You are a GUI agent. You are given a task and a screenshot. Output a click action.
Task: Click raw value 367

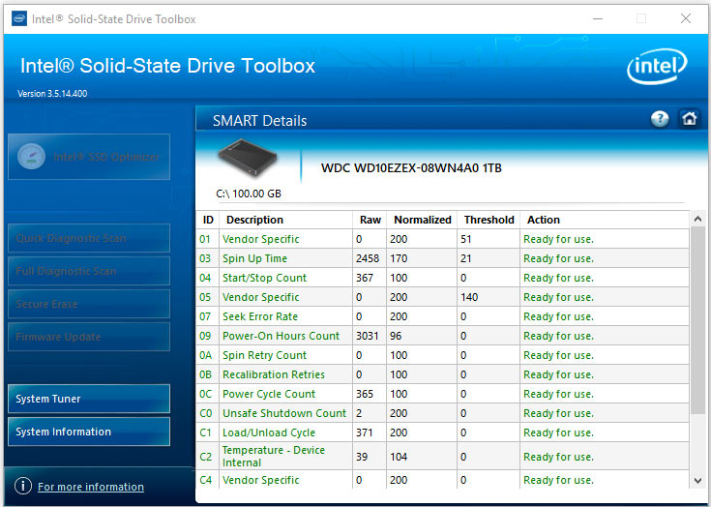365,278
